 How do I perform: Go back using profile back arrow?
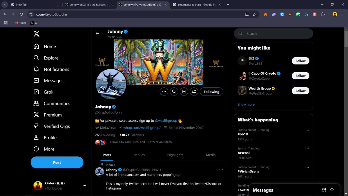(97, 33)
